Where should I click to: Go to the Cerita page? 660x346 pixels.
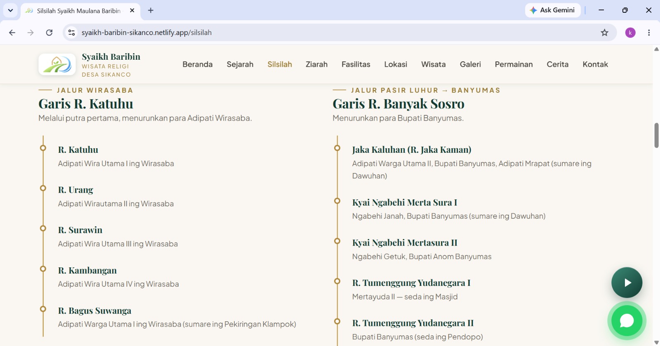[x=558, y=64]
